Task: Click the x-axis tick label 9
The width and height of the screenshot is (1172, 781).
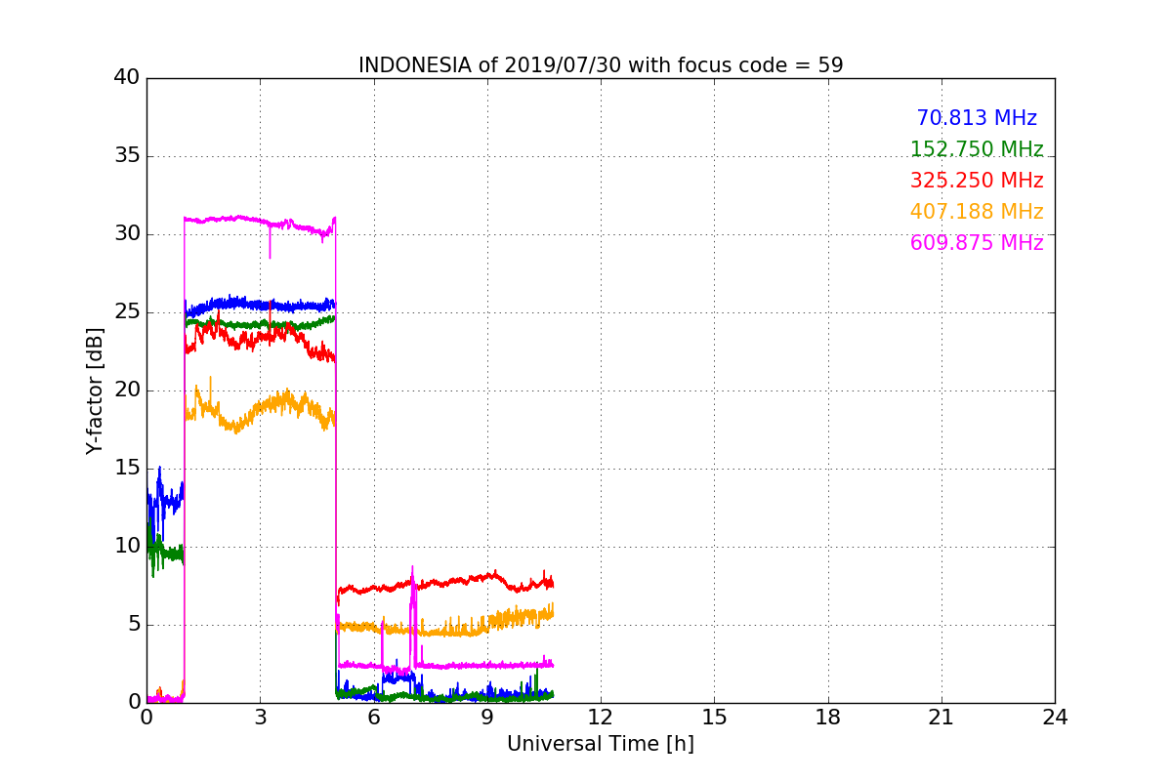Action: click(487, 718)
